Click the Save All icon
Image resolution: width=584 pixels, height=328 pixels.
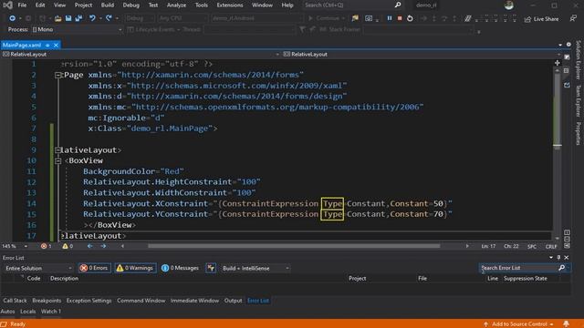pos(78,18)
